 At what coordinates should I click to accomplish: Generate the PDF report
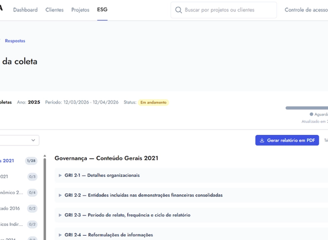pos(287,140)
